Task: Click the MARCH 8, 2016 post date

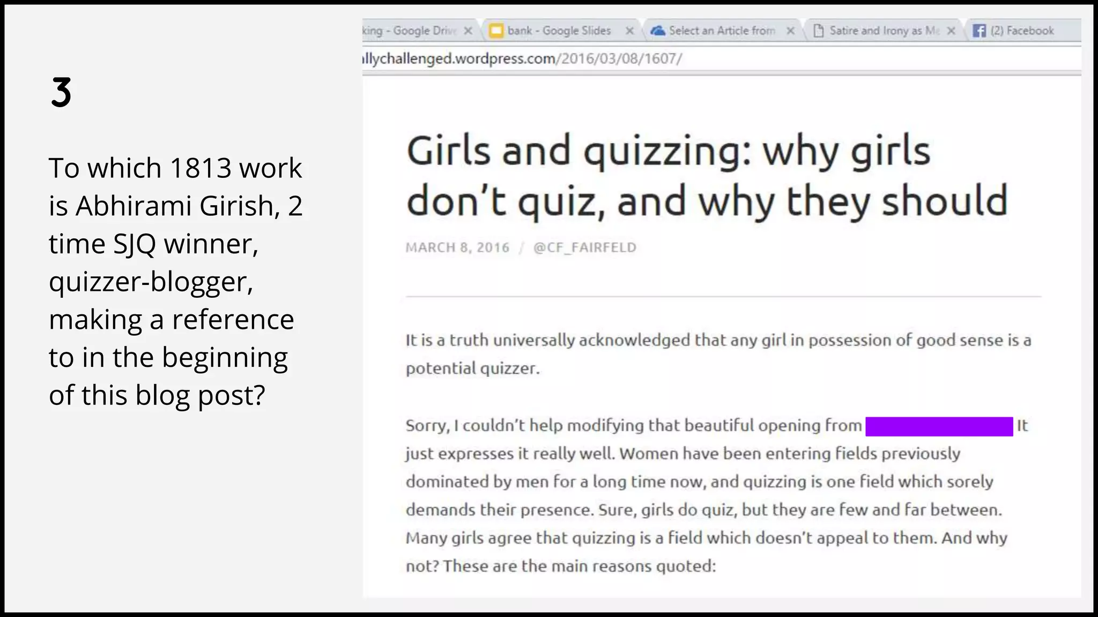Action: tap(457, 247)
